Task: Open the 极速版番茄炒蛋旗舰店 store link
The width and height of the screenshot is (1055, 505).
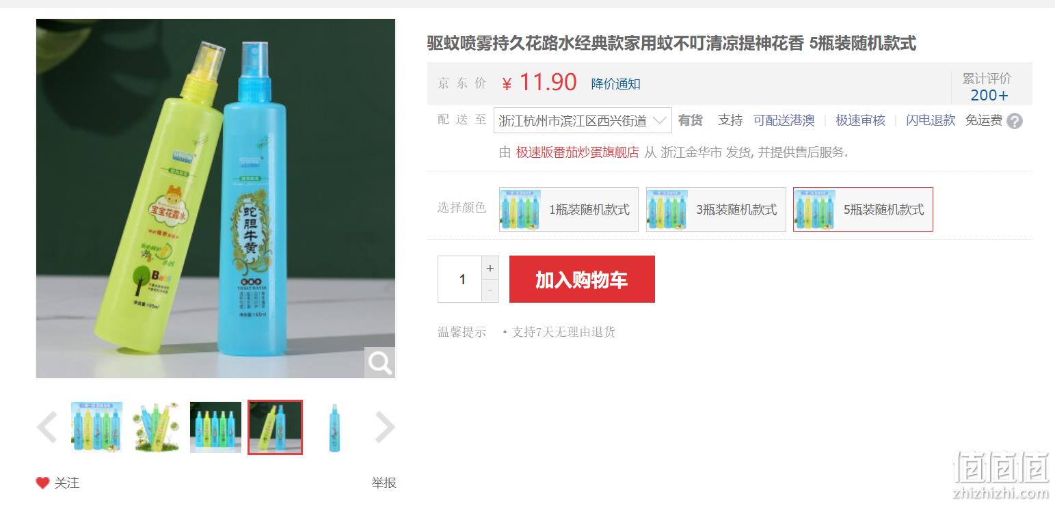Action: coord(577,152)
